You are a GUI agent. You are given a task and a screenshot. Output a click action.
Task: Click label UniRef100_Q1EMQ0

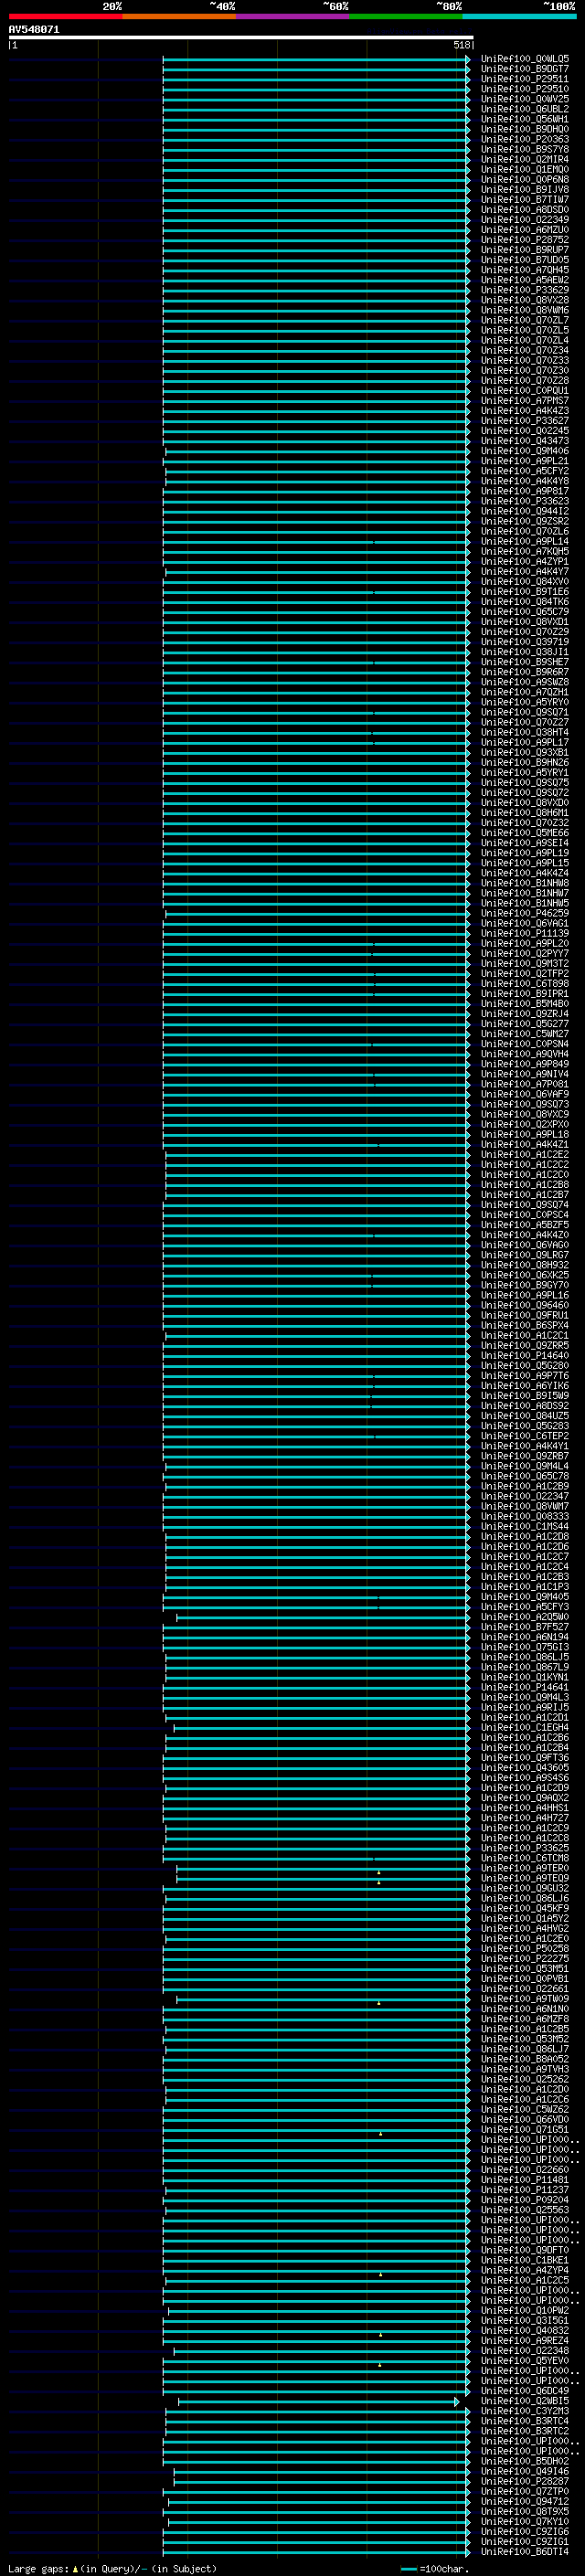tap(524, 169)
